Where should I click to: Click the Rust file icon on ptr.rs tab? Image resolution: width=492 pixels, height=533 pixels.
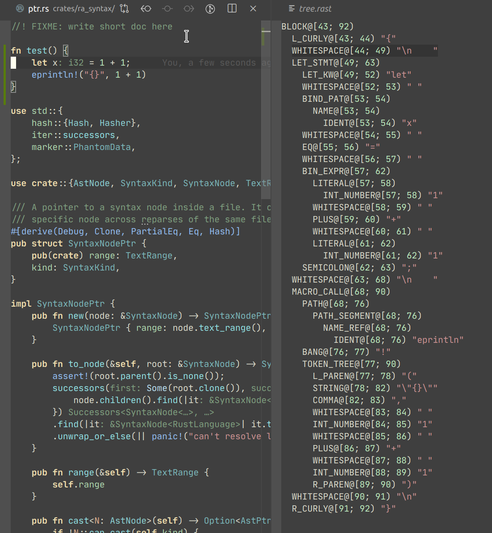(x=20, y=8)
